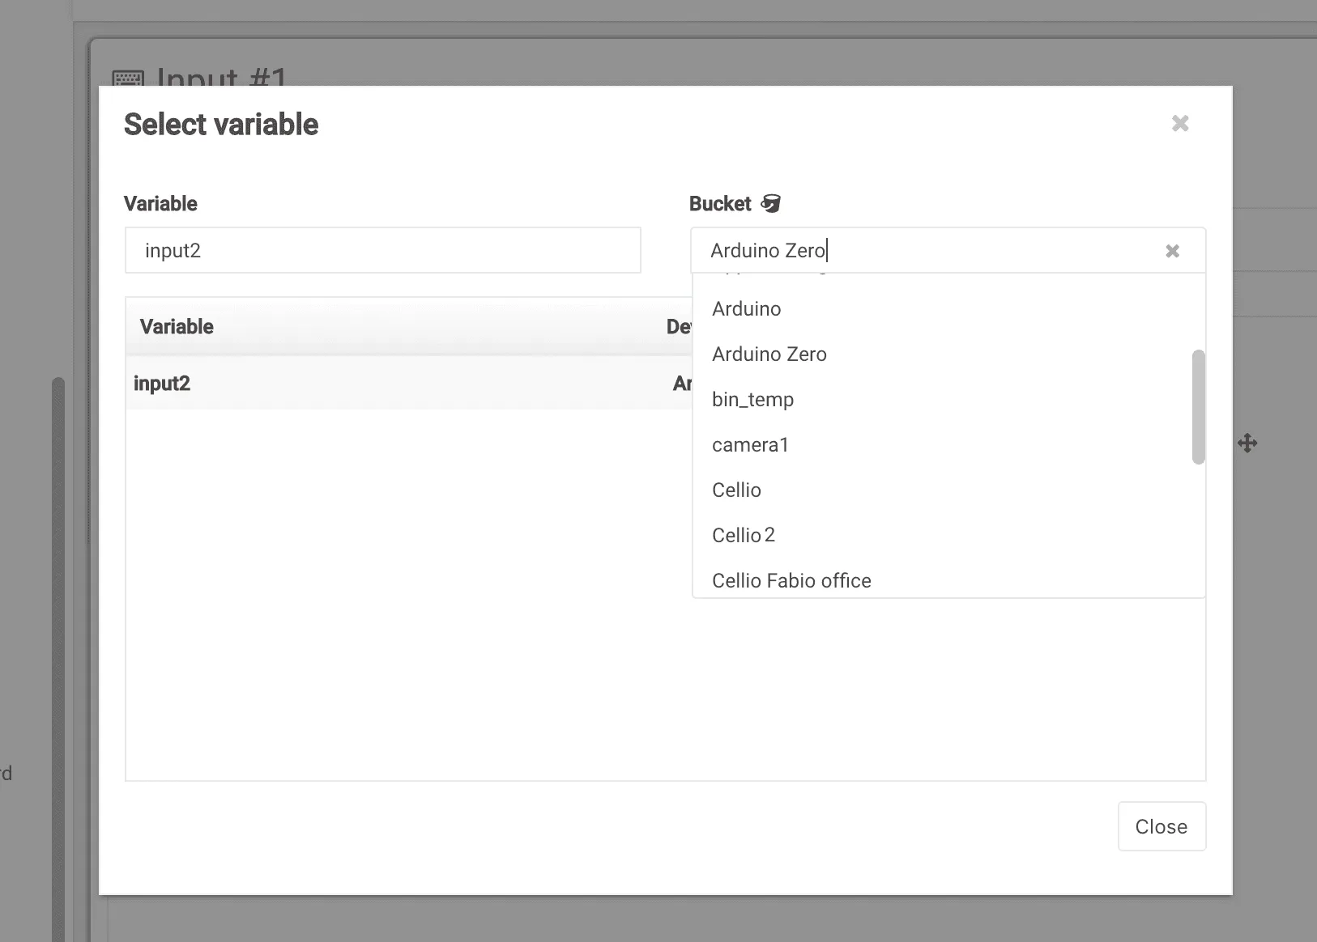Click the Input #1 widget title
Screen dimensions: 1317x942
tap(222, 78)
